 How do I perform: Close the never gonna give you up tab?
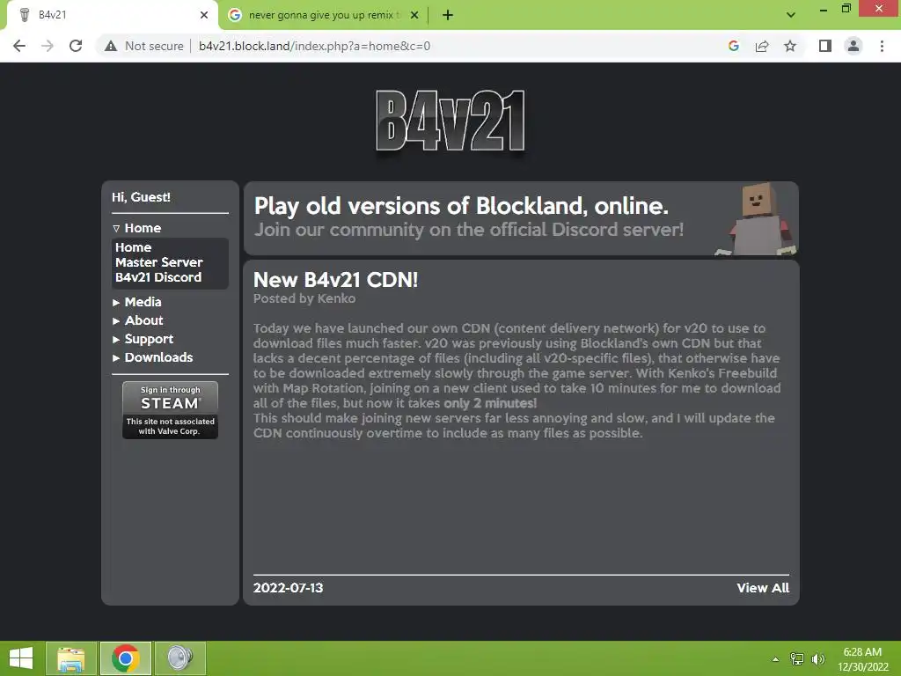(x=414, y=15)
